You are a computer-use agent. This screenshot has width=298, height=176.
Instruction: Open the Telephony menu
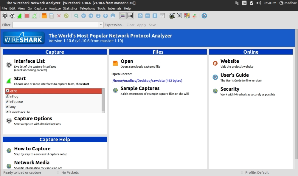[x=87, y=8]
